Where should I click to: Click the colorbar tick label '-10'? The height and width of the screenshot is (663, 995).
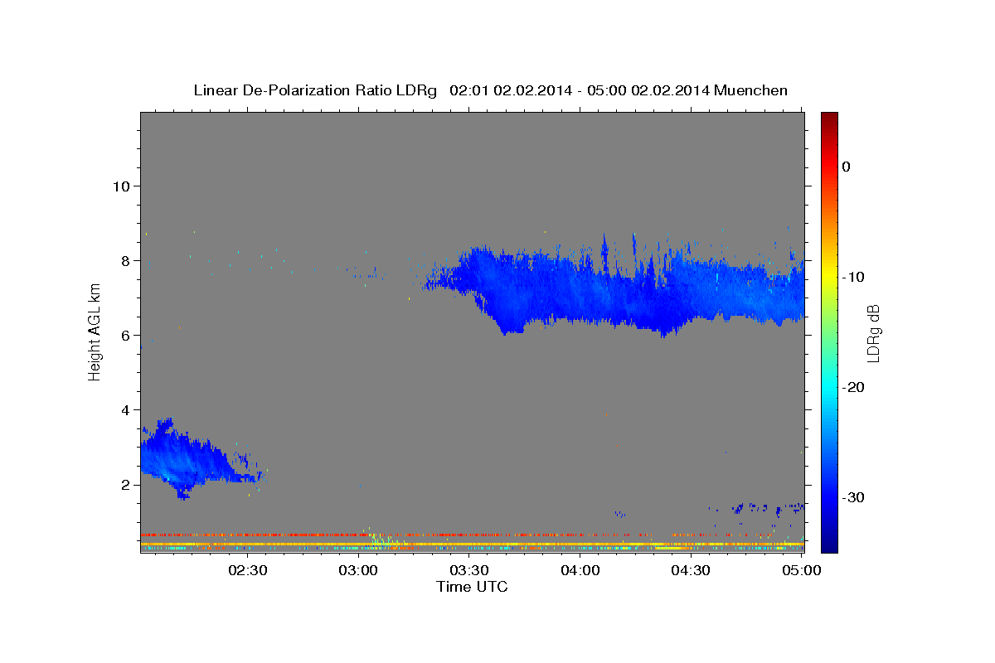(x=853, y=277)
